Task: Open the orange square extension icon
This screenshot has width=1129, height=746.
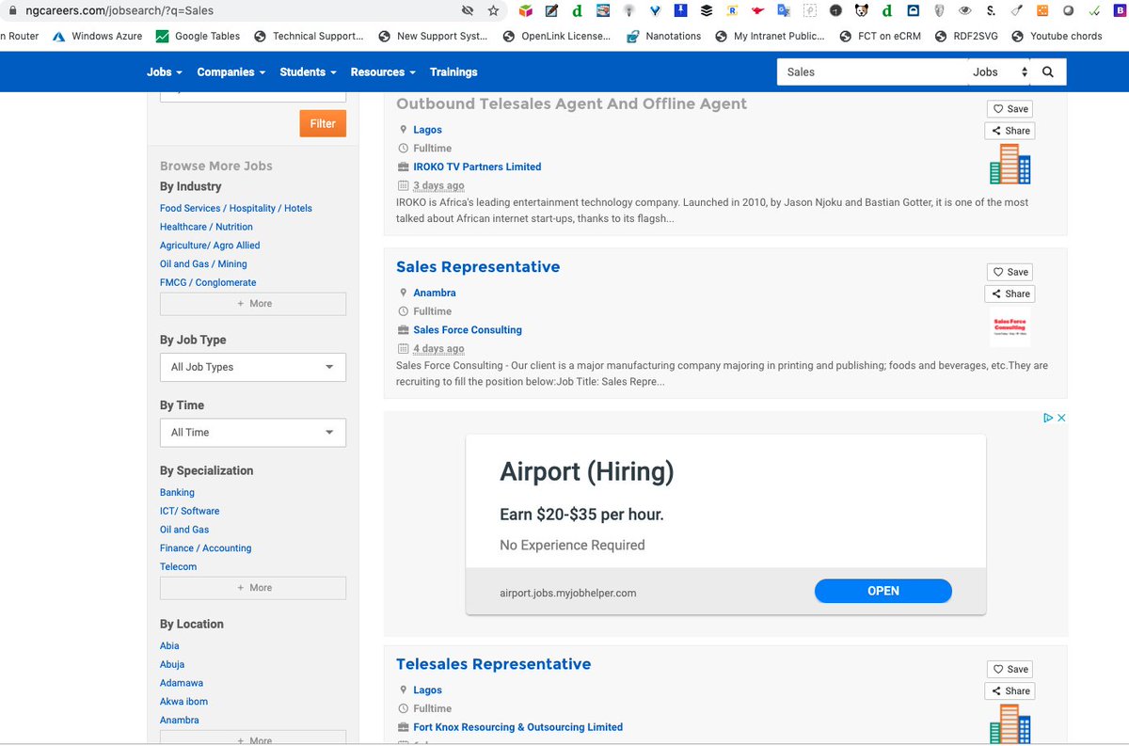Action: tap(1042, 10)
